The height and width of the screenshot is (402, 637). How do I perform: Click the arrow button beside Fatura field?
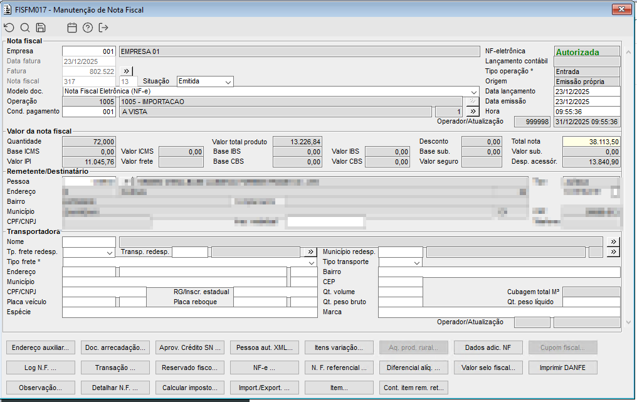(125, 71)
